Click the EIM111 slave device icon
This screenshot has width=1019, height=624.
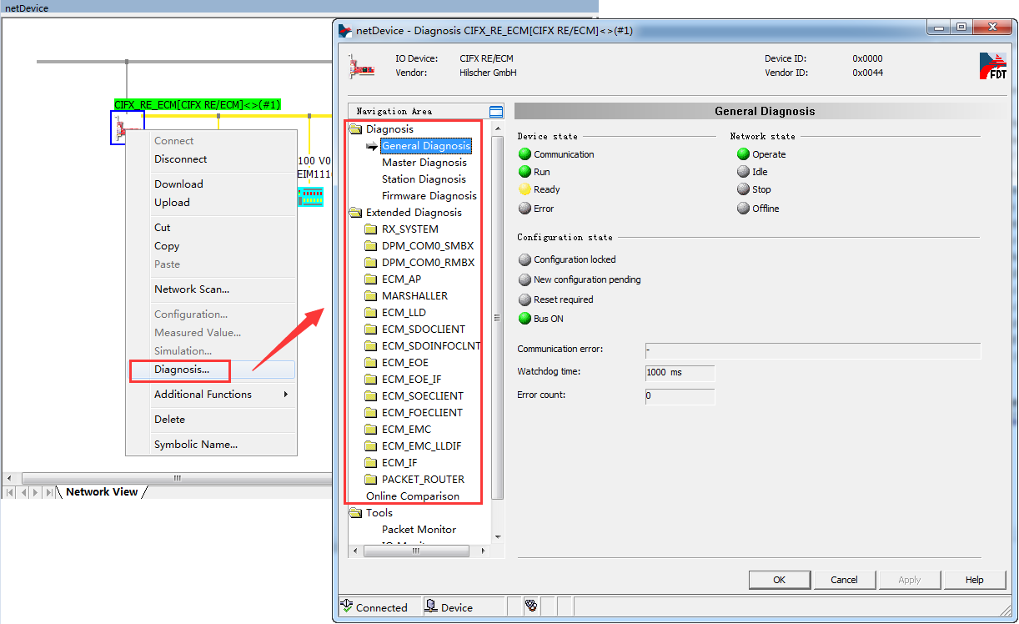311,197
